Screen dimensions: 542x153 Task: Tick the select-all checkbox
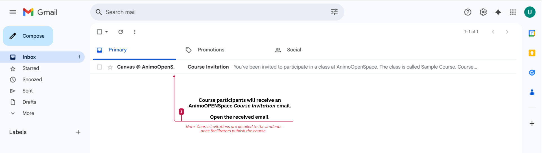click(x=99, y=32)
